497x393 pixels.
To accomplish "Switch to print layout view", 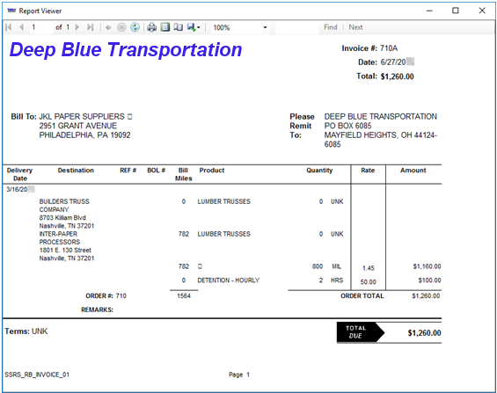I will [164, 27].
